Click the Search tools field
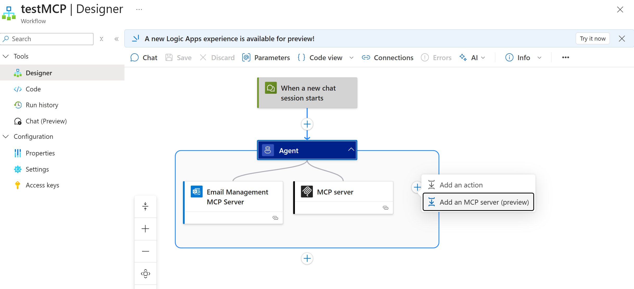 (x=47, y=39)
